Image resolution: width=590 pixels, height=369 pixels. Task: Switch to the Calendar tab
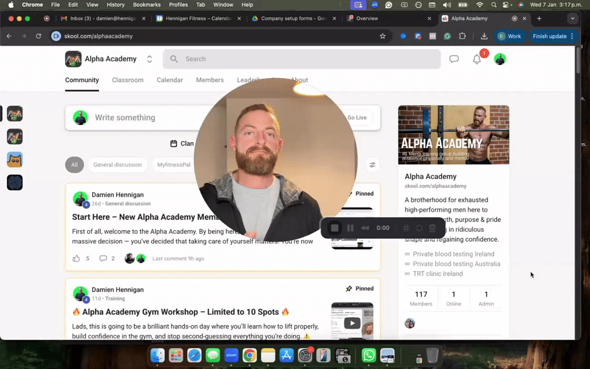click(170, 80)
